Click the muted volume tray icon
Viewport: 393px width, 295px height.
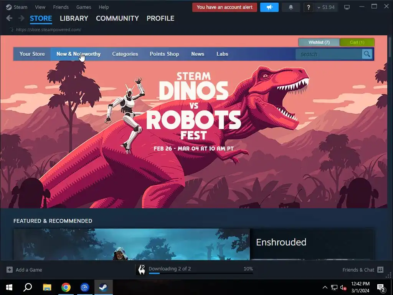[x=343, y=287]
